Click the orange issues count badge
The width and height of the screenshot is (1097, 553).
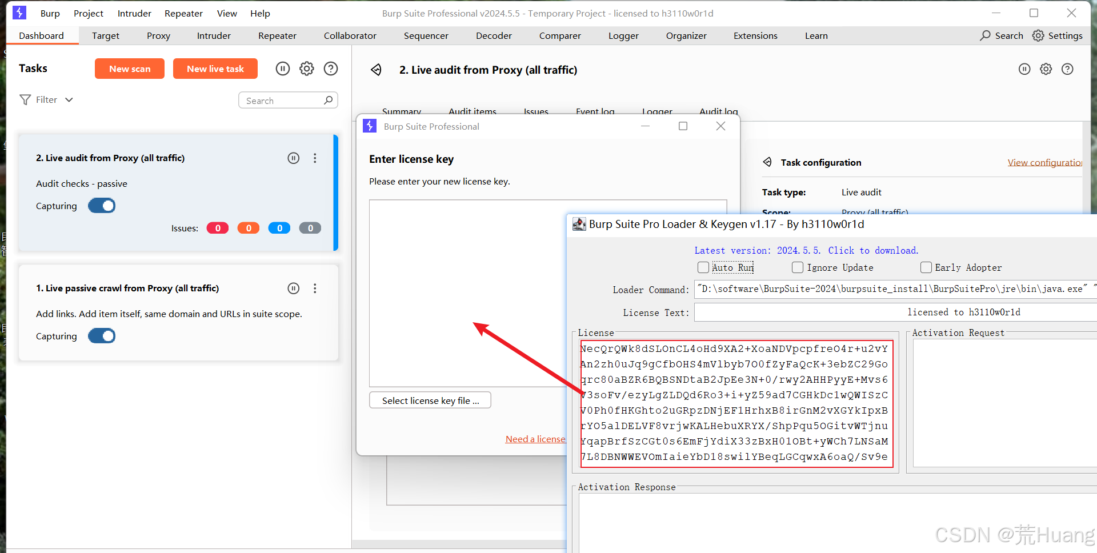pos(249,228)
